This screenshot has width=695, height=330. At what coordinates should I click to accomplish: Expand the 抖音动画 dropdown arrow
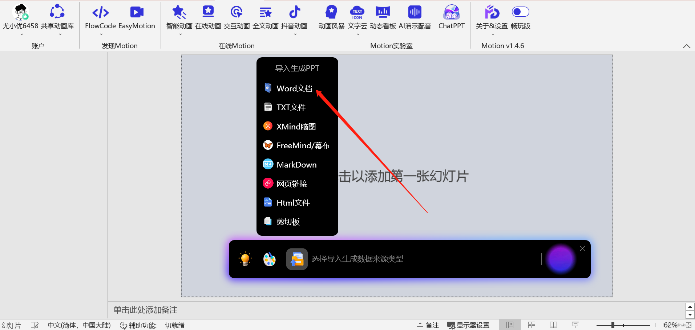(295, 34)
